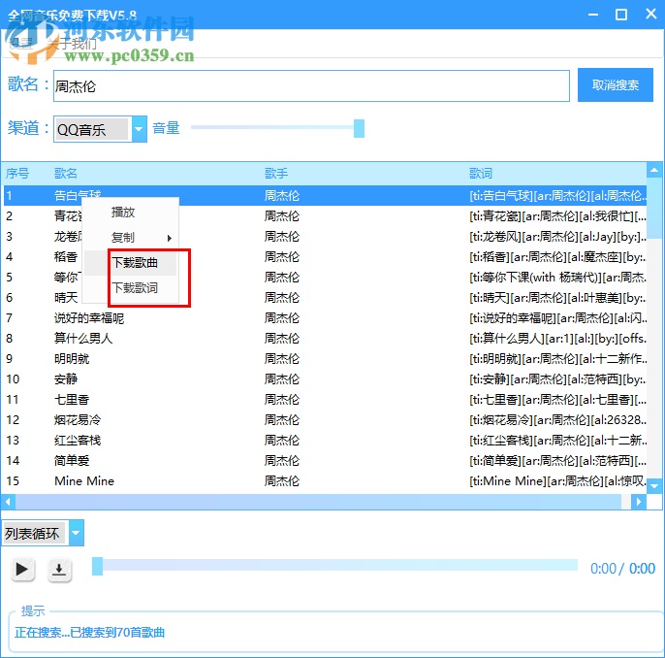Select the song row 算什么男人
Image resolution: width=665 pixels, height=658 pixels.
[x=325, y=339]
